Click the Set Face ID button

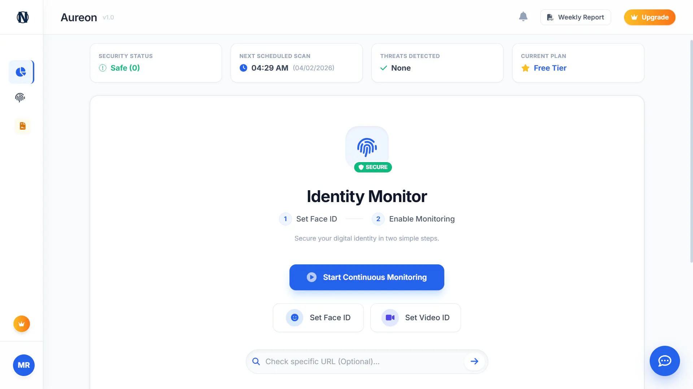tap(318, 318)
